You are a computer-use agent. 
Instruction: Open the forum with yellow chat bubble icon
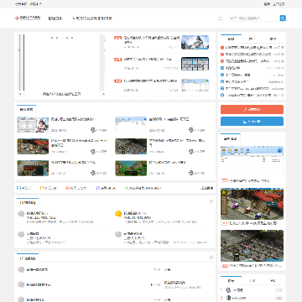[118, 214]
